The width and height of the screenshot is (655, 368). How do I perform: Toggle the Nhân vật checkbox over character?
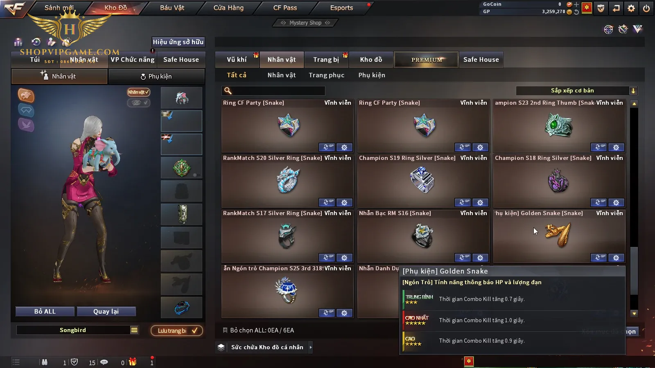[x=138, y=92]
